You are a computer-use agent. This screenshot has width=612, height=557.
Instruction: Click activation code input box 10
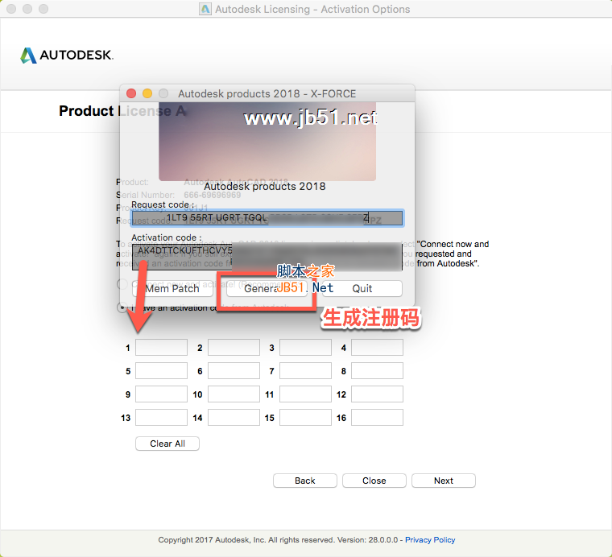[234, 394]
